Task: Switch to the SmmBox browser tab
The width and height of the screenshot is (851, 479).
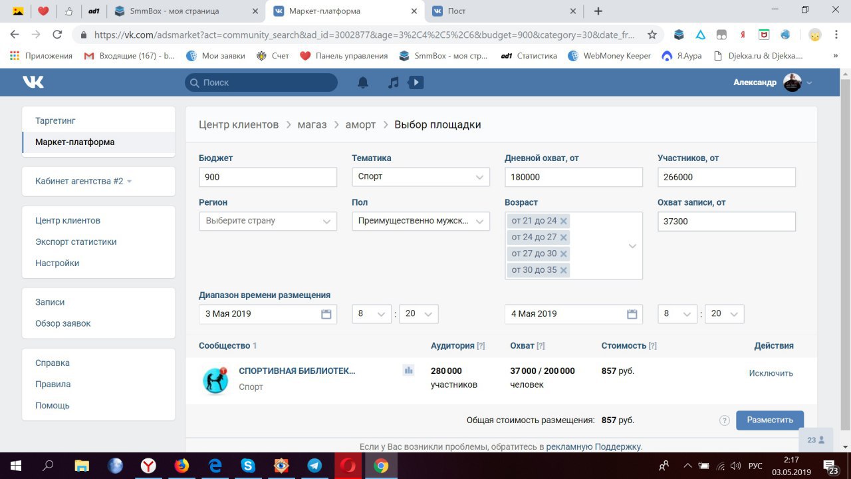Action: [x=174, y=11]
